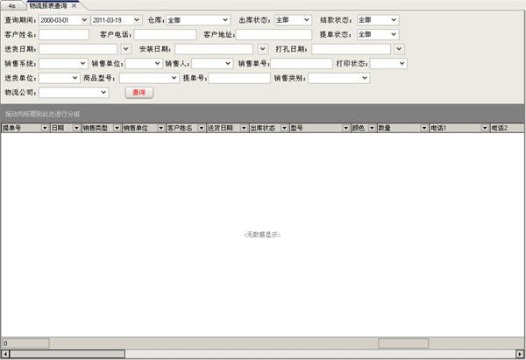Open the 安装日期 calendar dropdown arrow

tap(262, 49)
